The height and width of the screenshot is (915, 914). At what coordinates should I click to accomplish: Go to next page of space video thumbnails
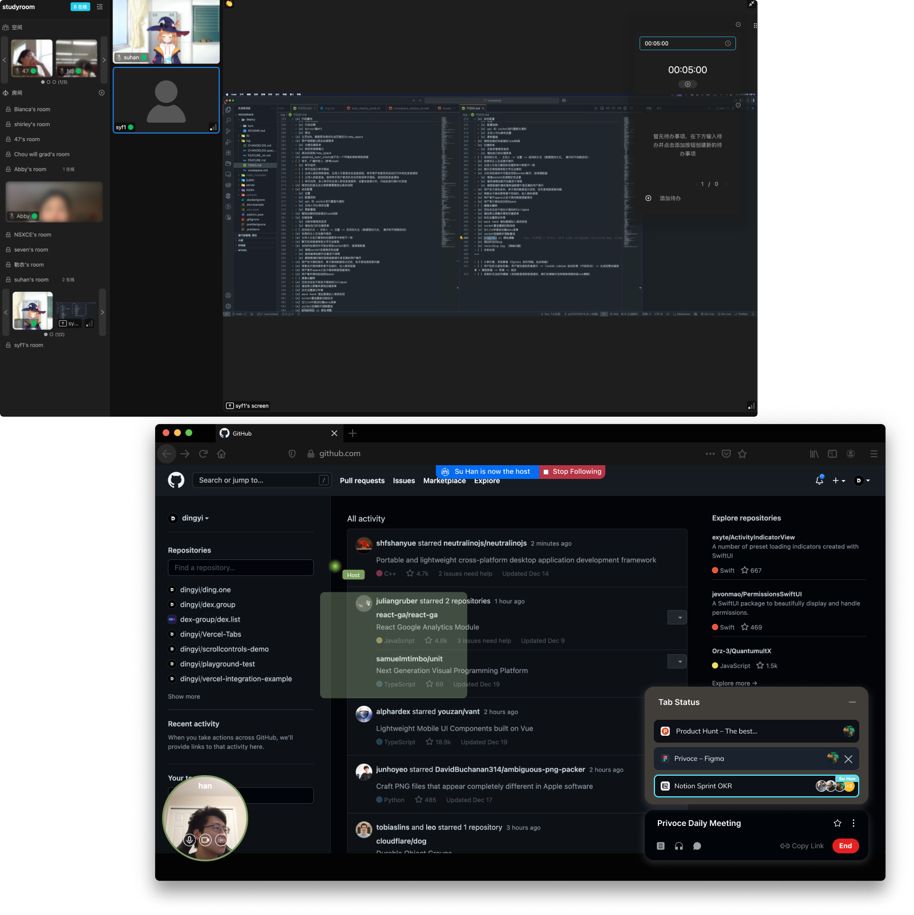click(x=104, y=59)
